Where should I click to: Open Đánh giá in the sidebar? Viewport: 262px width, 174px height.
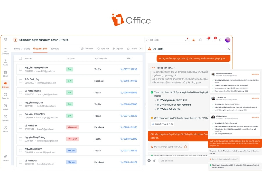pyautogui.click(x=6, y=107)
